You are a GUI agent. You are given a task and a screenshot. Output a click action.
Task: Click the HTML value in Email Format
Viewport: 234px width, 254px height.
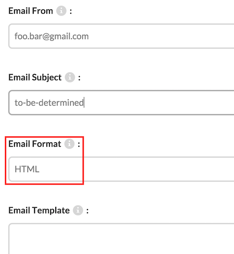click(27, 169)
